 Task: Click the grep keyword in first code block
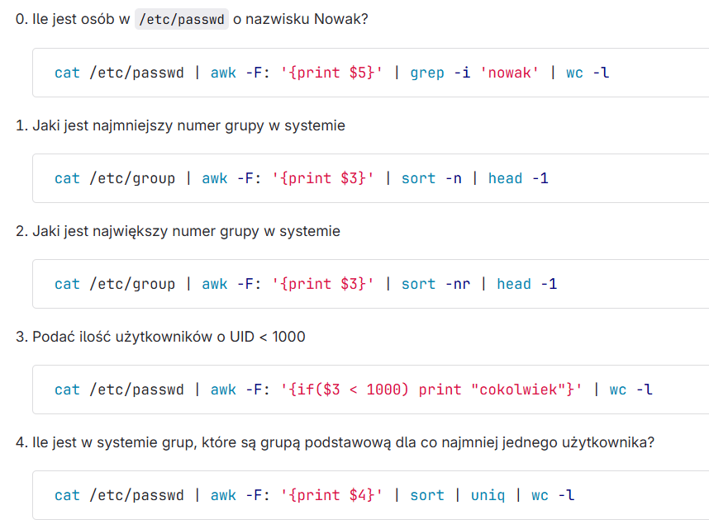pos(427,73)
